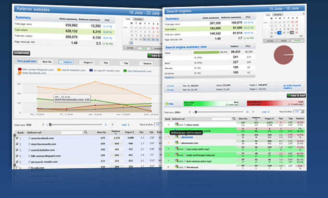Uncheck the klik-usman.blogspot.com row checkbox
This screenshot has height=198, width=328.
click(17, 156)
